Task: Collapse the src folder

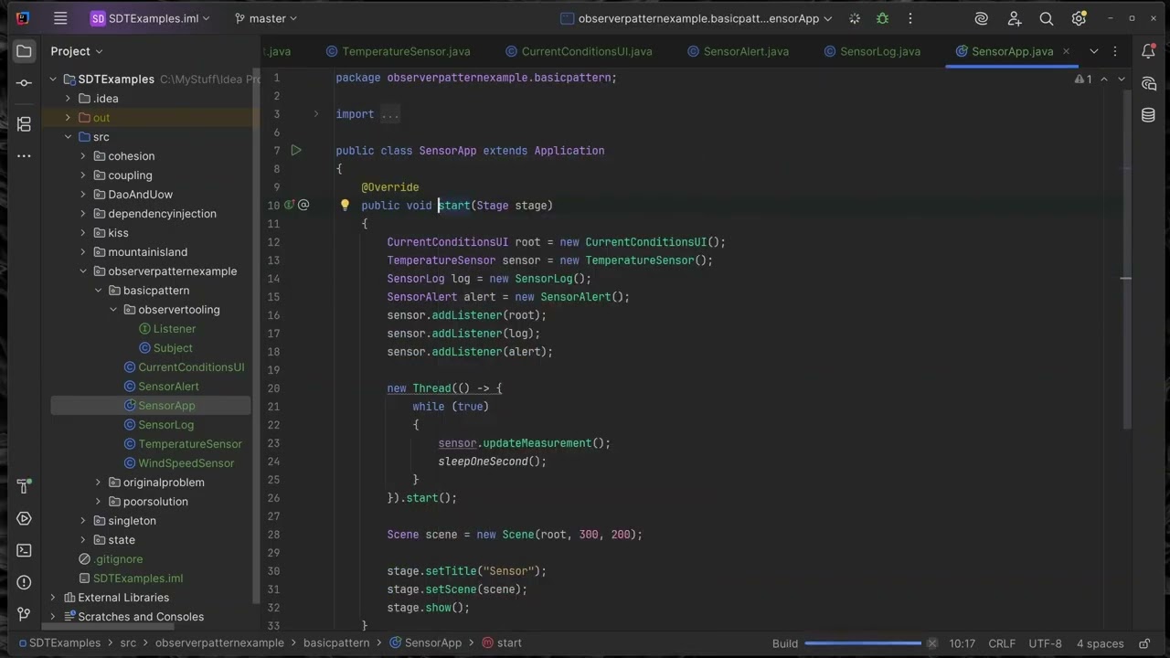Action: click(x=68, y=137)
